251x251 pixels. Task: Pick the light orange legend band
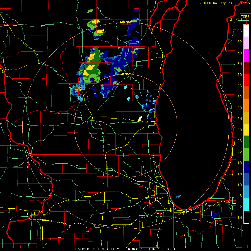point(246,105)
